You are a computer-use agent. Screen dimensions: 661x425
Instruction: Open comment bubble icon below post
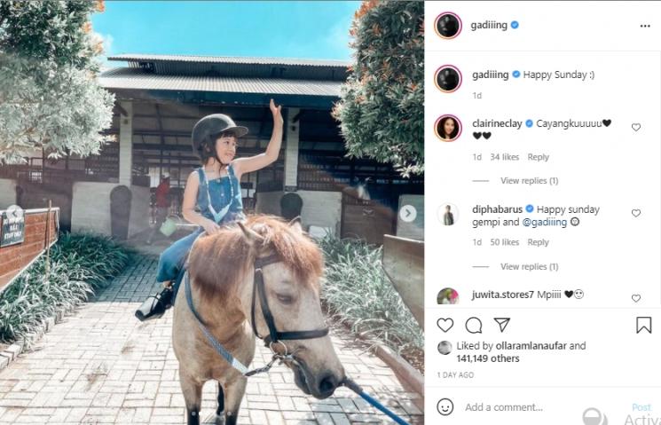pyautogui.click(x=474, y=325)
